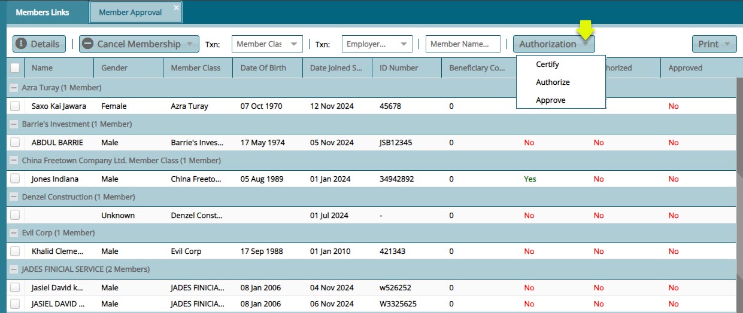
Task: Close the Member Approval tab
Action: [176, 7]
